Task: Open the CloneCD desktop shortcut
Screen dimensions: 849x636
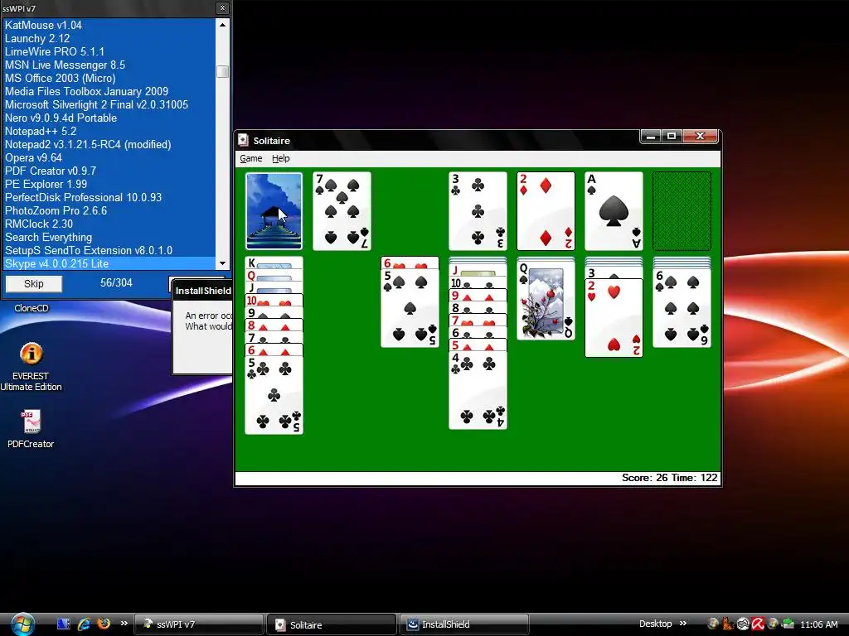Action: 32,308
